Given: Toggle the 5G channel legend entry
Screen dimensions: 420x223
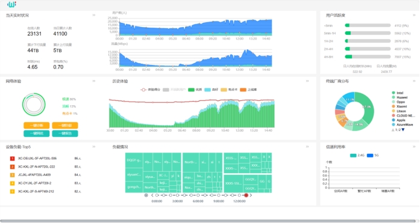Looking at the screenshot, I should pos(372,155).
